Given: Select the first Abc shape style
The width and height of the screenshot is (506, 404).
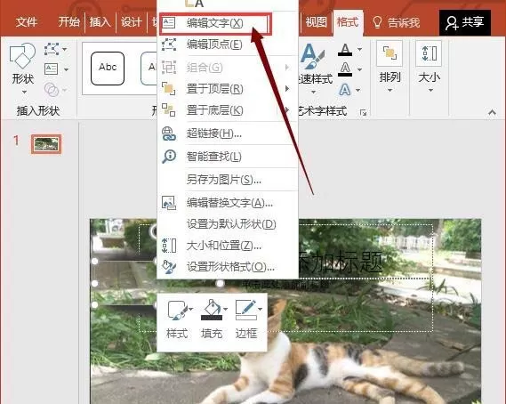Looking at the screenshot, I should [x=108, y=69].
